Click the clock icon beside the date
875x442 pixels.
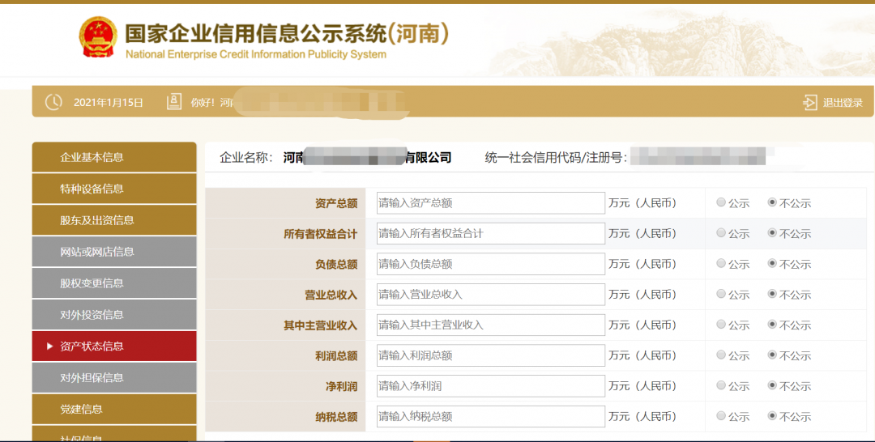tap(53, 102)
